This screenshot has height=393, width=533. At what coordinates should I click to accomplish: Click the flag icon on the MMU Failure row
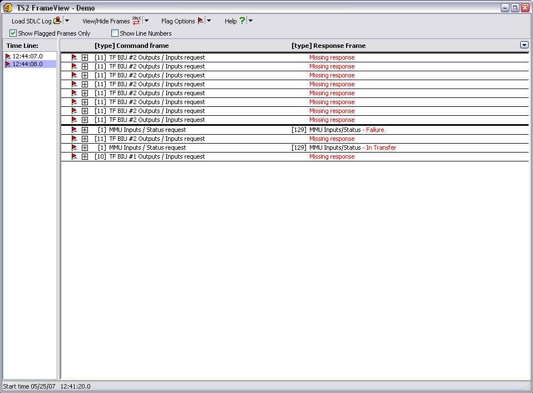(74, 130)
